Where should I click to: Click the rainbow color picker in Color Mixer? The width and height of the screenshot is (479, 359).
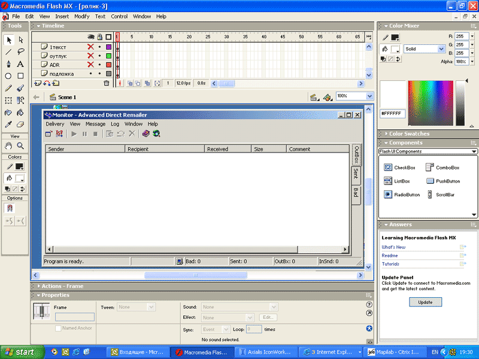pos(431,103)
